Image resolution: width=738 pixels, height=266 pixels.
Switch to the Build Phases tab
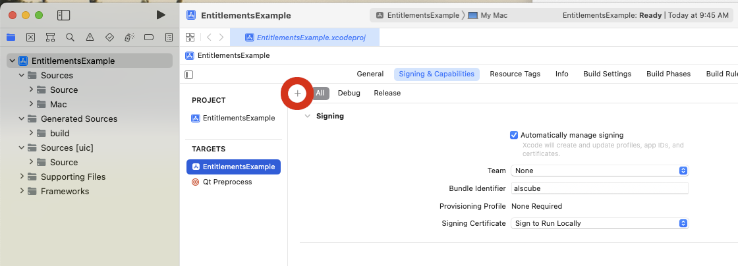[668, 74]
